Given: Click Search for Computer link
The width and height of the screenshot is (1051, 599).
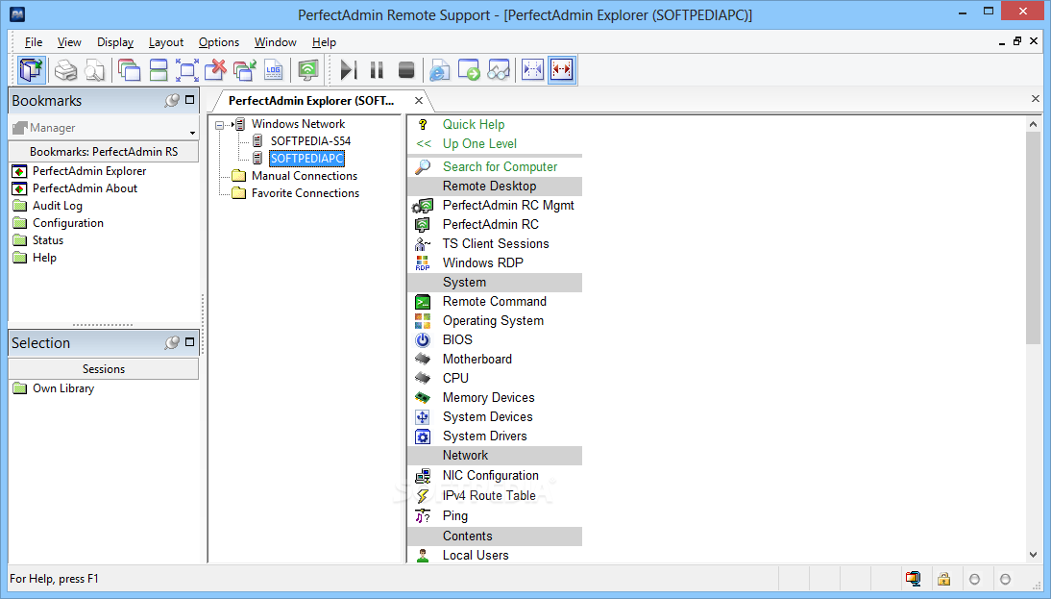Looking at the screenshot, I should 500,166.
